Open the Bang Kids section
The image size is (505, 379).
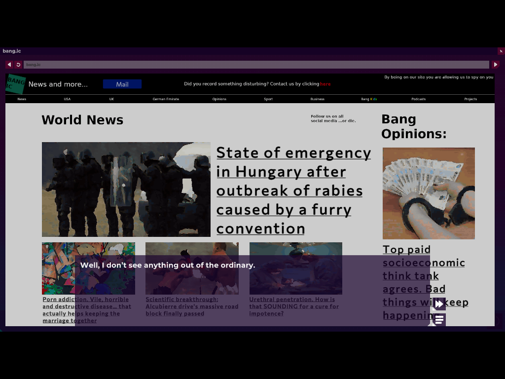369,99
